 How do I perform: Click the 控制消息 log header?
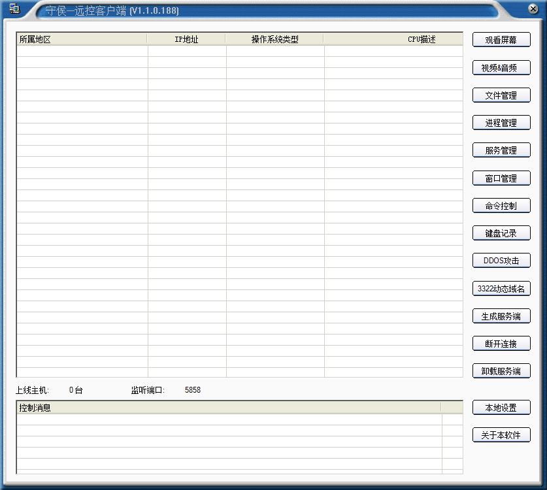pyautogui.click(x=229, y=408)
